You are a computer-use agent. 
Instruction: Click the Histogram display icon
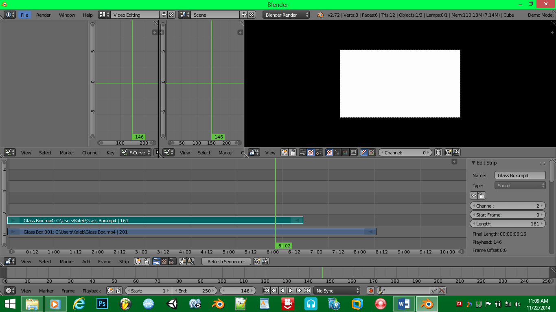click(x=353, y=152)
